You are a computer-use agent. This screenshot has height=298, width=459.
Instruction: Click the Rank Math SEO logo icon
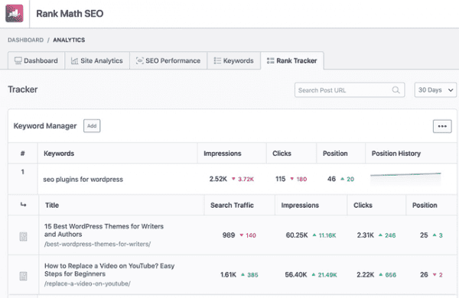point(15,14)
